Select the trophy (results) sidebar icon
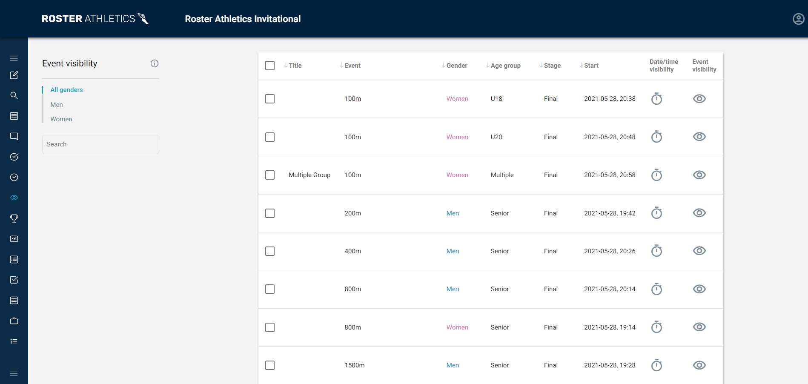This screenshot has width=808, height=384. click(14, 218)
